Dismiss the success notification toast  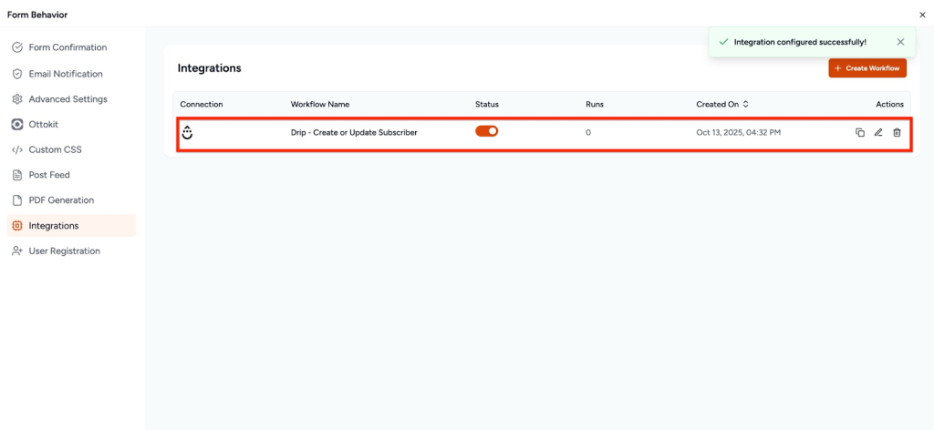click(900, 42)
